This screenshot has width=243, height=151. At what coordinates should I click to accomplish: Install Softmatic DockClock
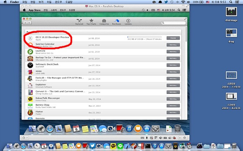tap(173, 65)
